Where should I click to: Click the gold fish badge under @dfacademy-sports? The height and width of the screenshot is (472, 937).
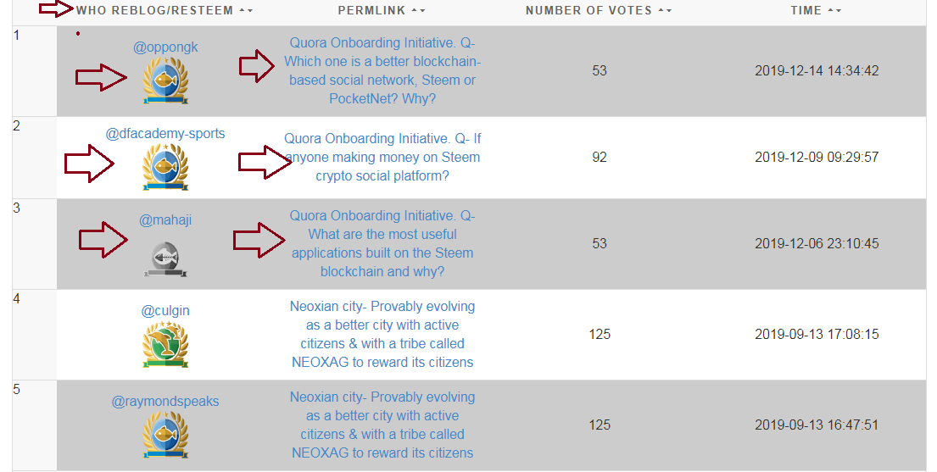coord(165,166)
